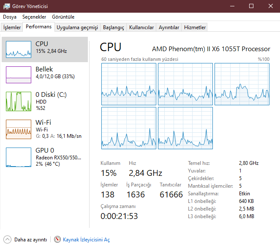Open the Seçenekler menu
Image resolution: width=280 pixels, height=249 pixels.
34,17
